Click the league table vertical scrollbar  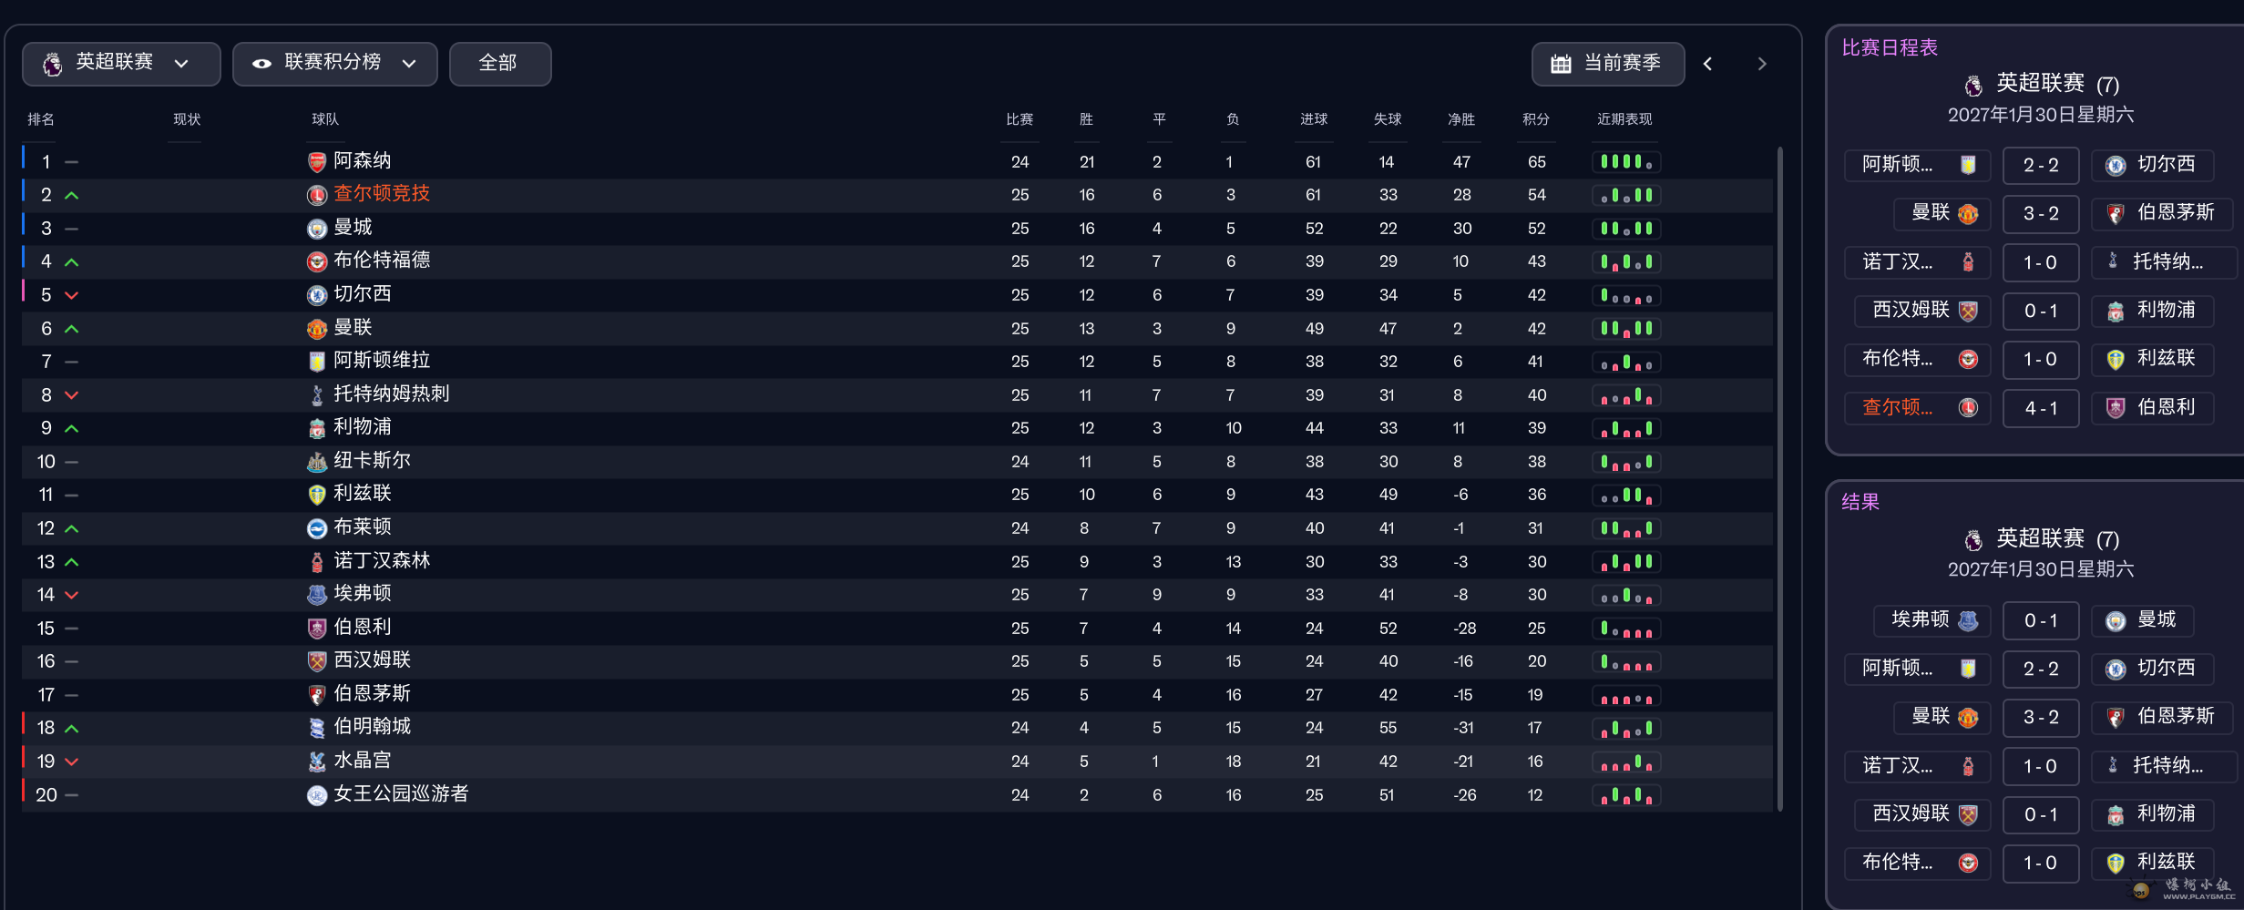click(x=1779, y=478)
